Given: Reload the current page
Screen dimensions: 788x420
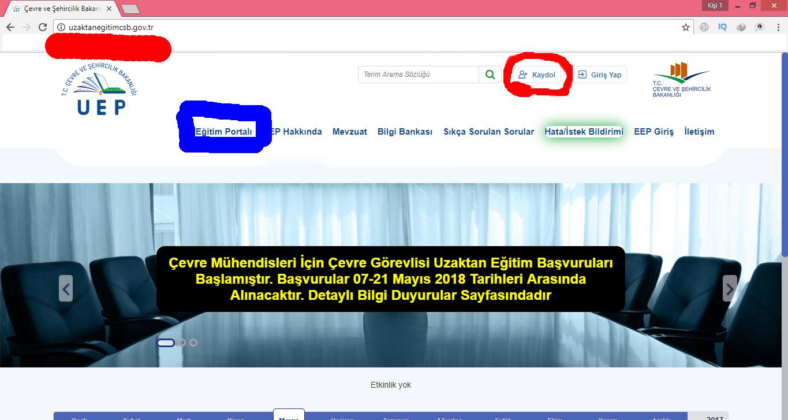Looking at the screenshot, I should tap(42, 27).
